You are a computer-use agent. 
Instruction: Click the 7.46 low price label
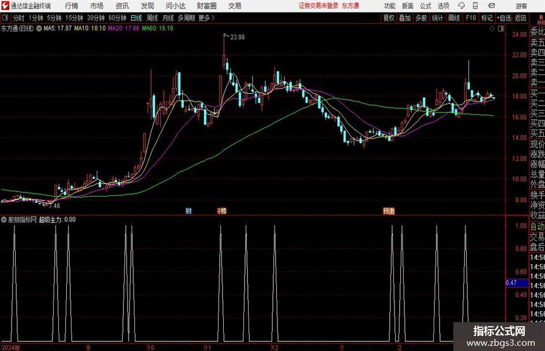tap(54, 206)
